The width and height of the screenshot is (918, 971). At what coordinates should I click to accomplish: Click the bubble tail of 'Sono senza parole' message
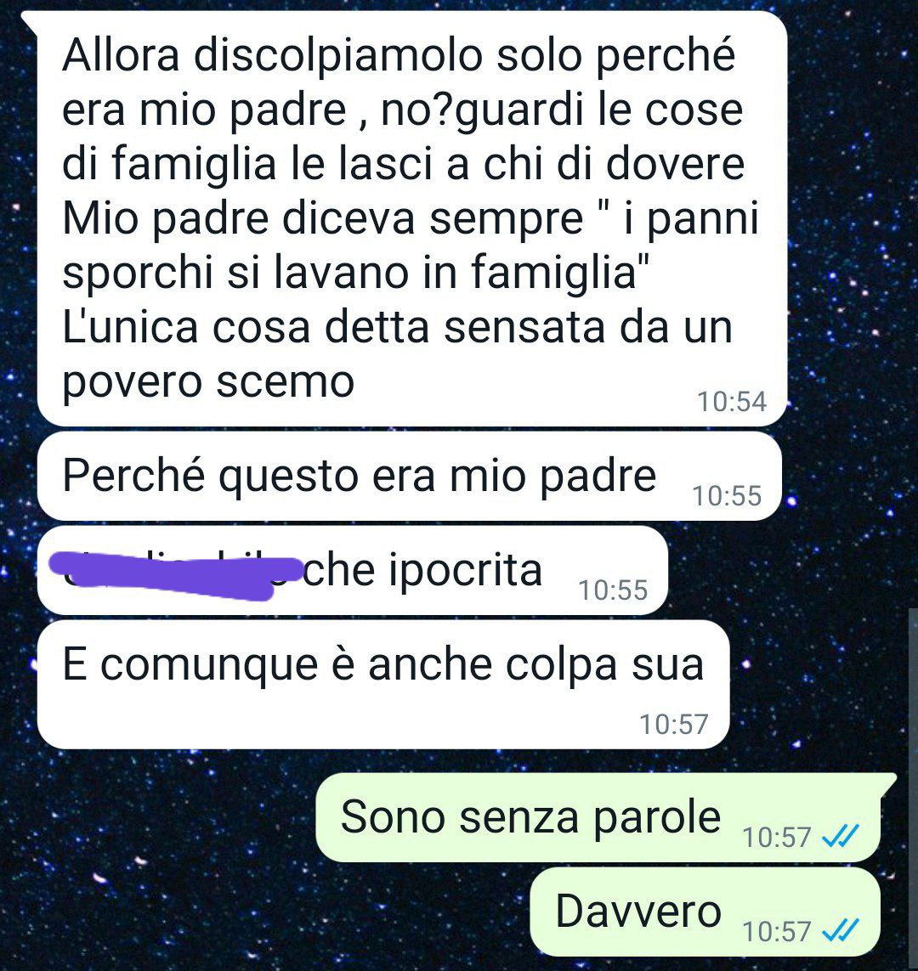[x=888, y=781]
